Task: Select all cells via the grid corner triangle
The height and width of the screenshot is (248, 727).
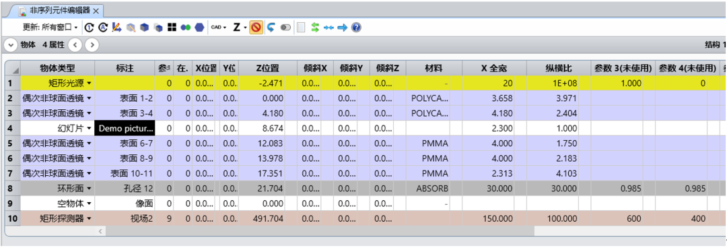Action: click(x=13, y=68)
